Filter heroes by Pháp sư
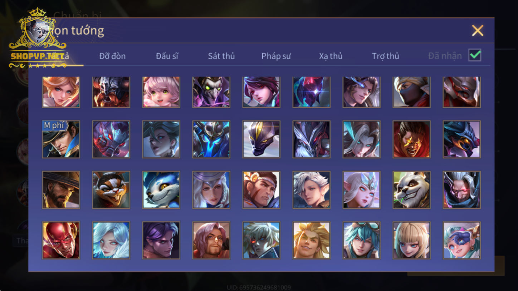This screenshot has height=291, width=518. click(276, 56)
